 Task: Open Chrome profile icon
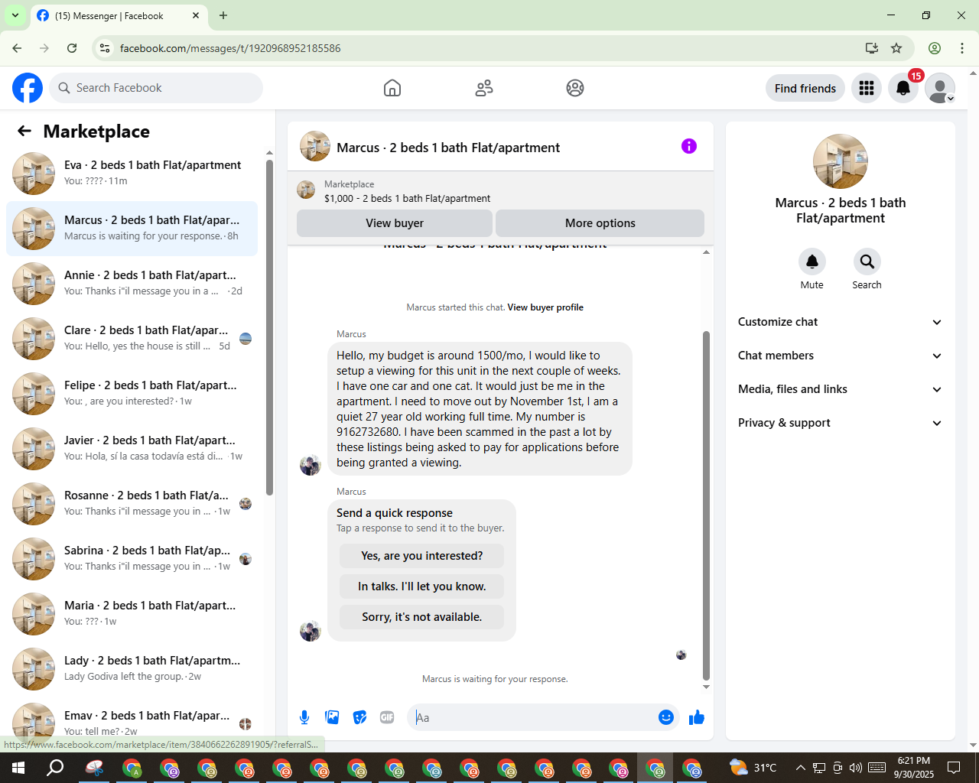point(935,48)
